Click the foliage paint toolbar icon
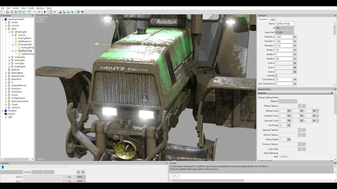337x189 pixels. tap(72, 12)
